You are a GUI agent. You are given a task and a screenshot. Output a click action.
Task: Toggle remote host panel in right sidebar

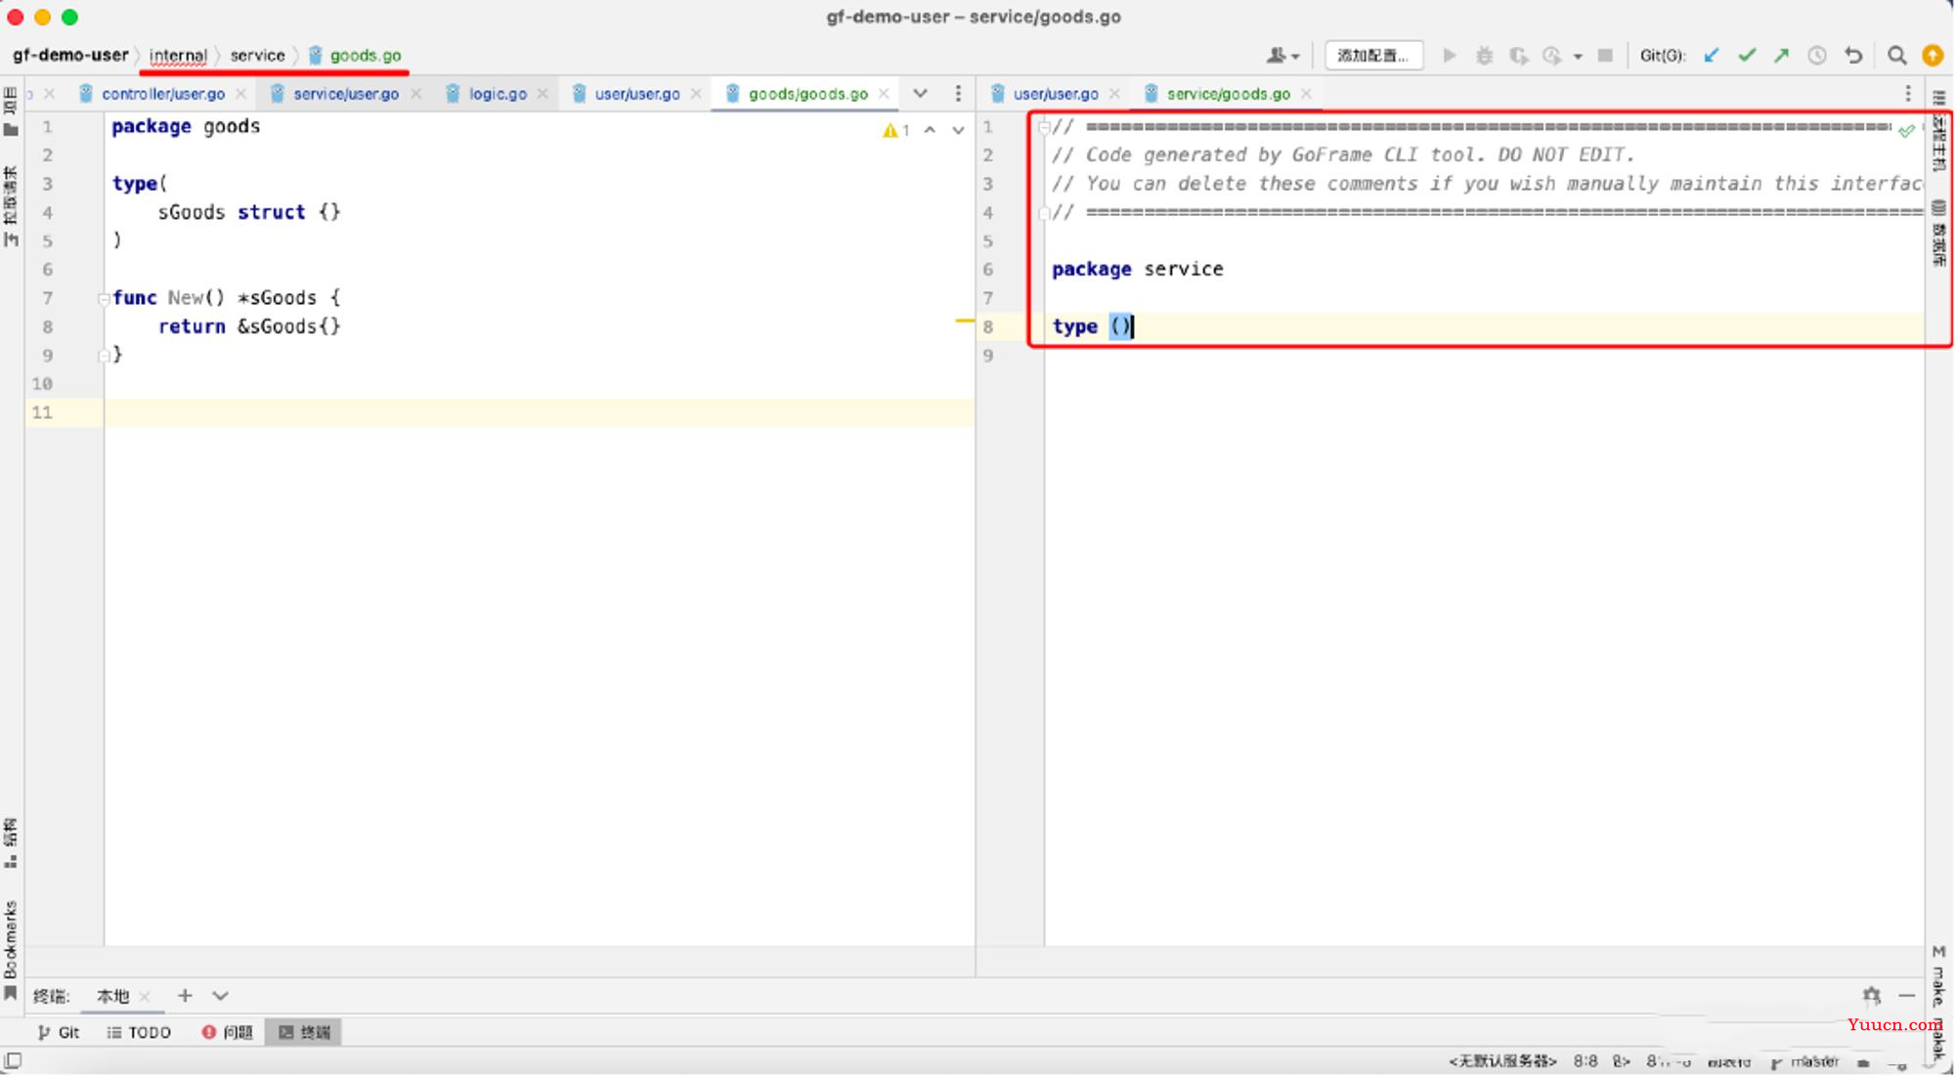click(x=1939, y=131)
